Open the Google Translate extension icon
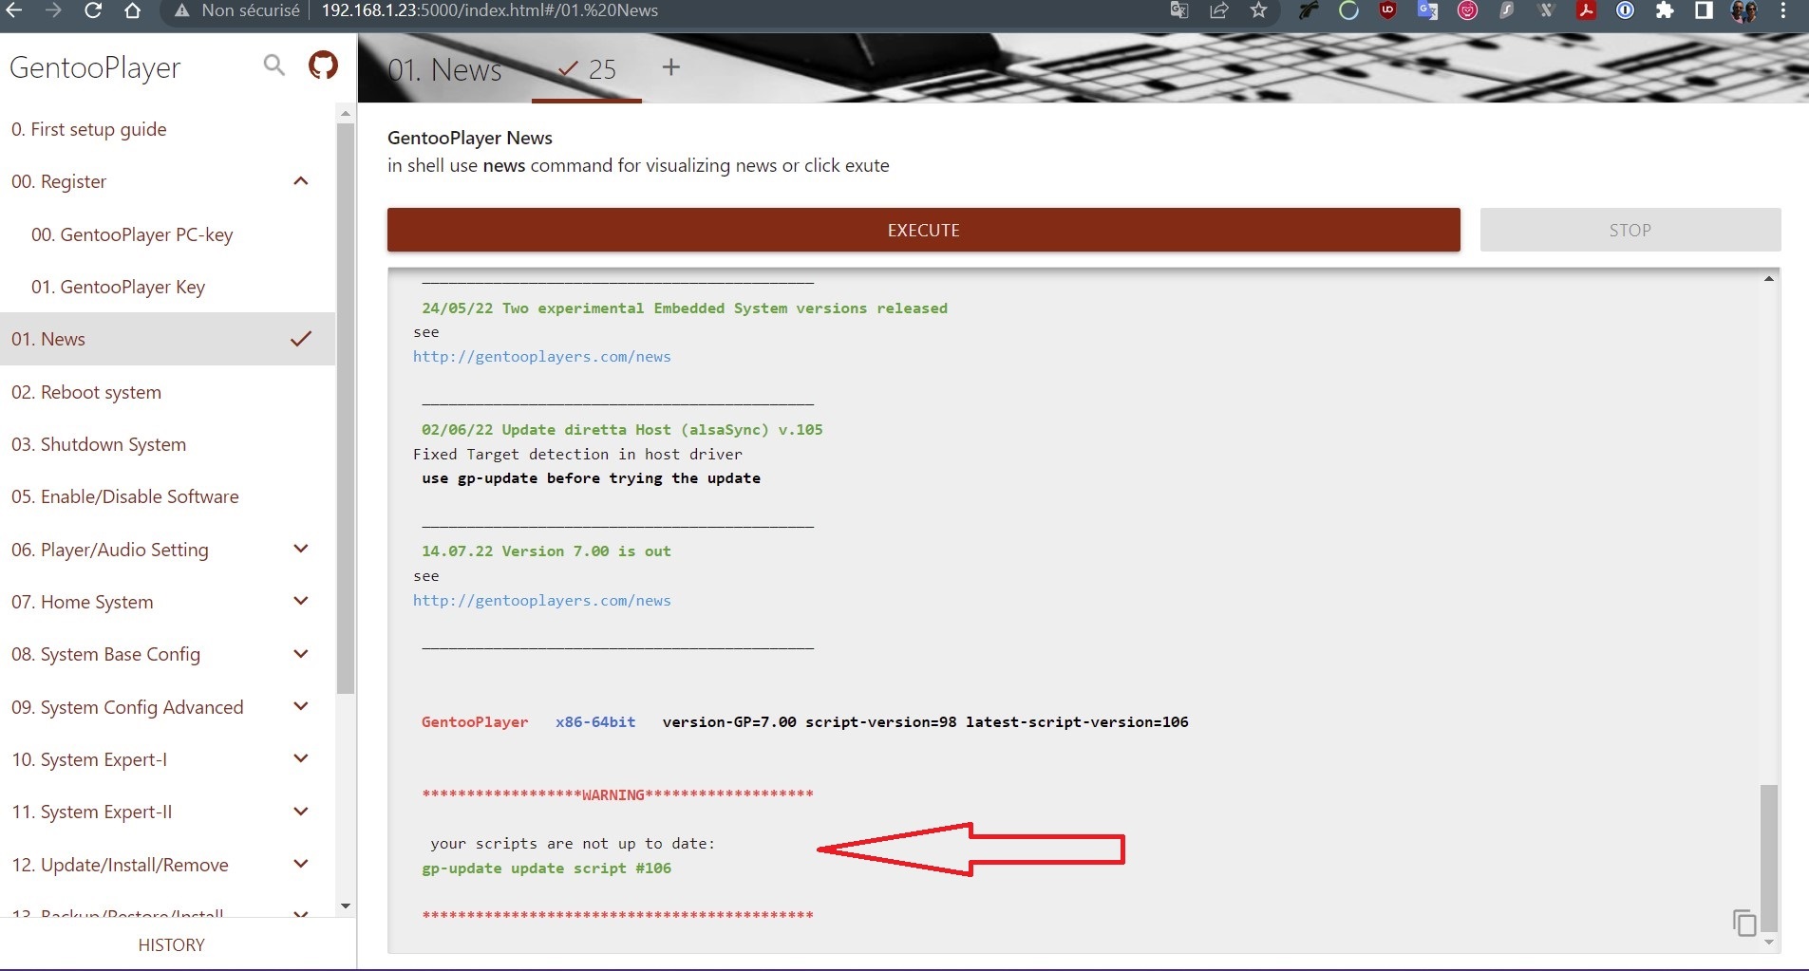 [x=1427, y=10]
